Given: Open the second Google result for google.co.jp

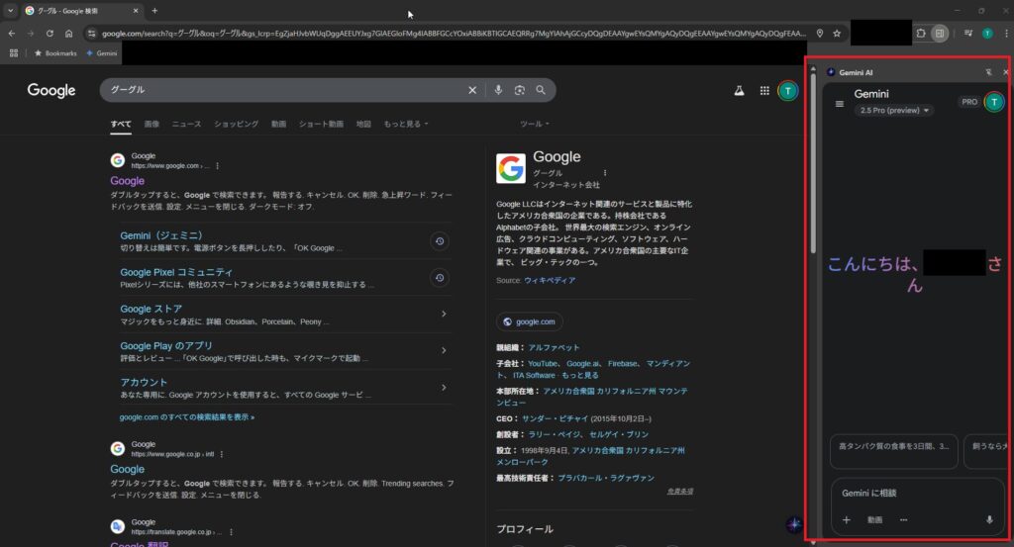Looking at the screenshot, I should 127,470.
